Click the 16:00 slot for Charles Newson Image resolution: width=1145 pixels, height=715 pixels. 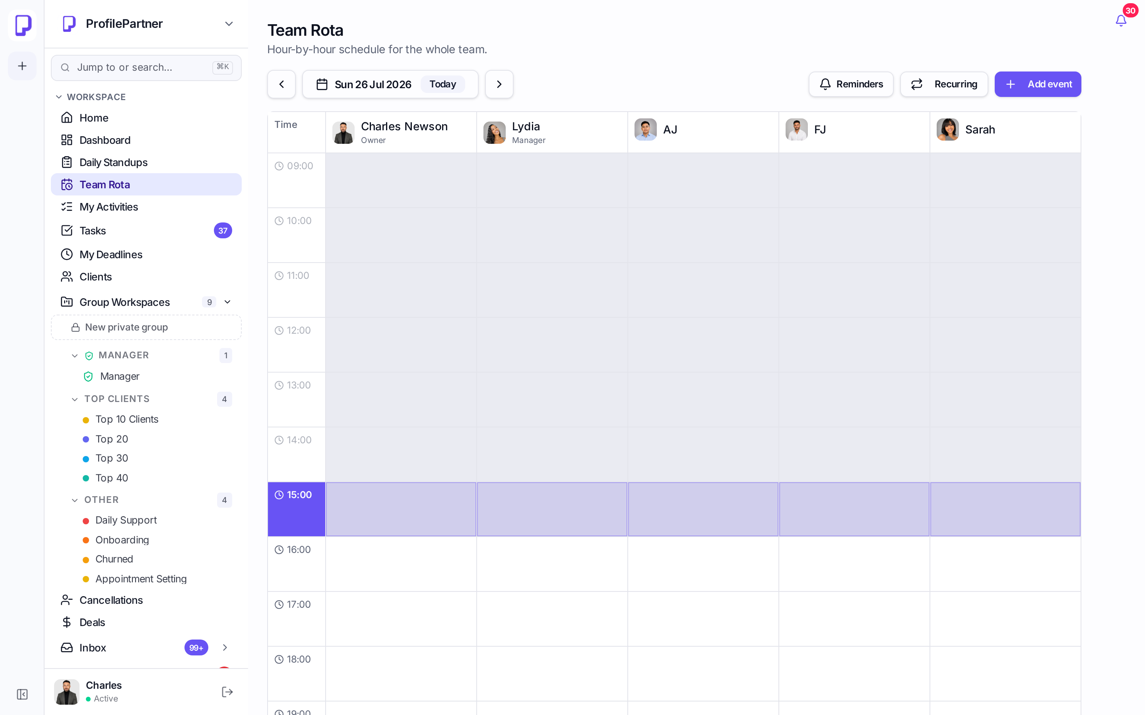(x=401, y=564)
